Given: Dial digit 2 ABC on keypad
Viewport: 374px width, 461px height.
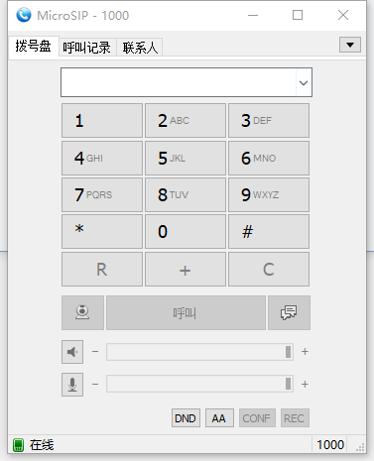Looking at the screenshot, I should click(186, 121).
